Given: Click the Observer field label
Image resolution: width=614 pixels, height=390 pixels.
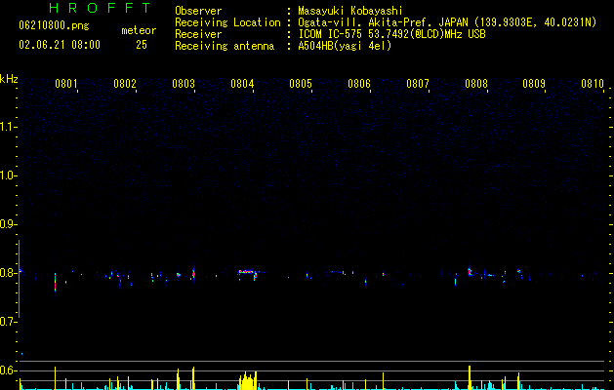Looking at the screenshot, I should 198,11.
